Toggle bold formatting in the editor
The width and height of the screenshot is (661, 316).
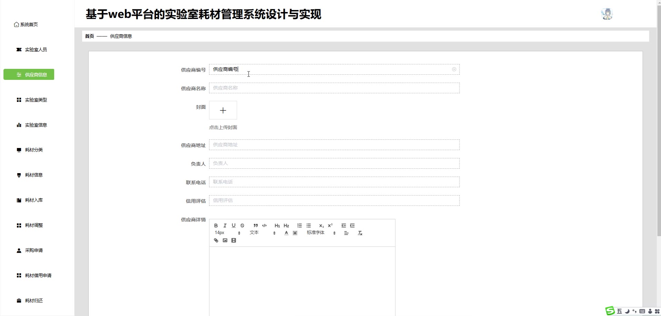[x=216, y=225]
